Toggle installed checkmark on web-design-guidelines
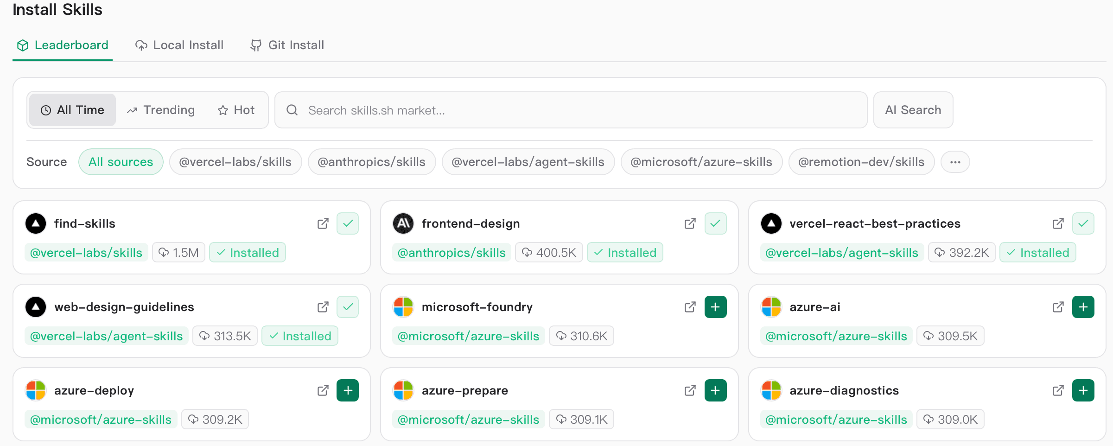 click(x=348, y=307)
